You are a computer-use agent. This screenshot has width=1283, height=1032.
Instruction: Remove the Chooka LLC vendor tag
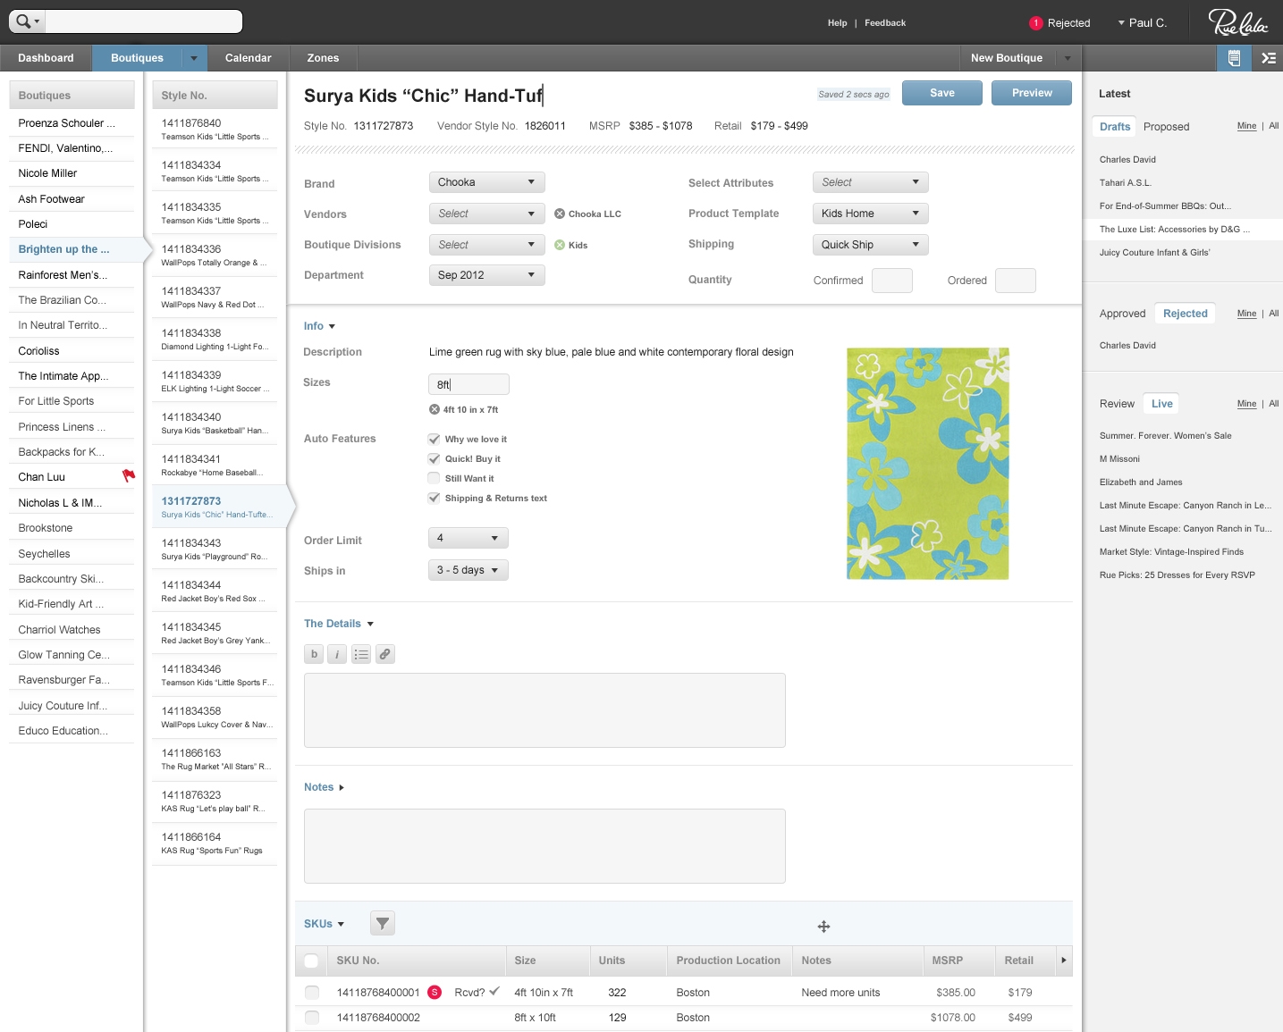(x=560, y=214)
